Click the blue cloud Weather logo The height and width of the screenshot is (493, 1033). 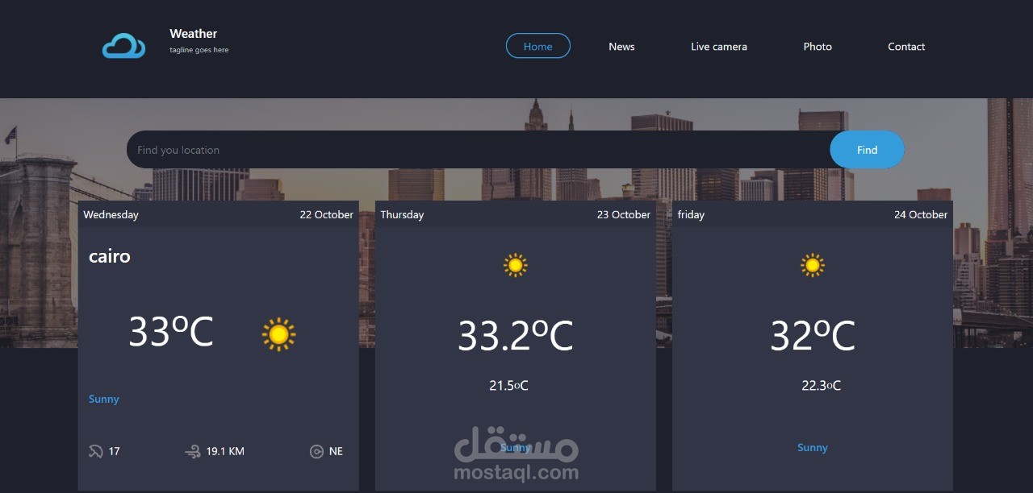[x=123, y=46]
